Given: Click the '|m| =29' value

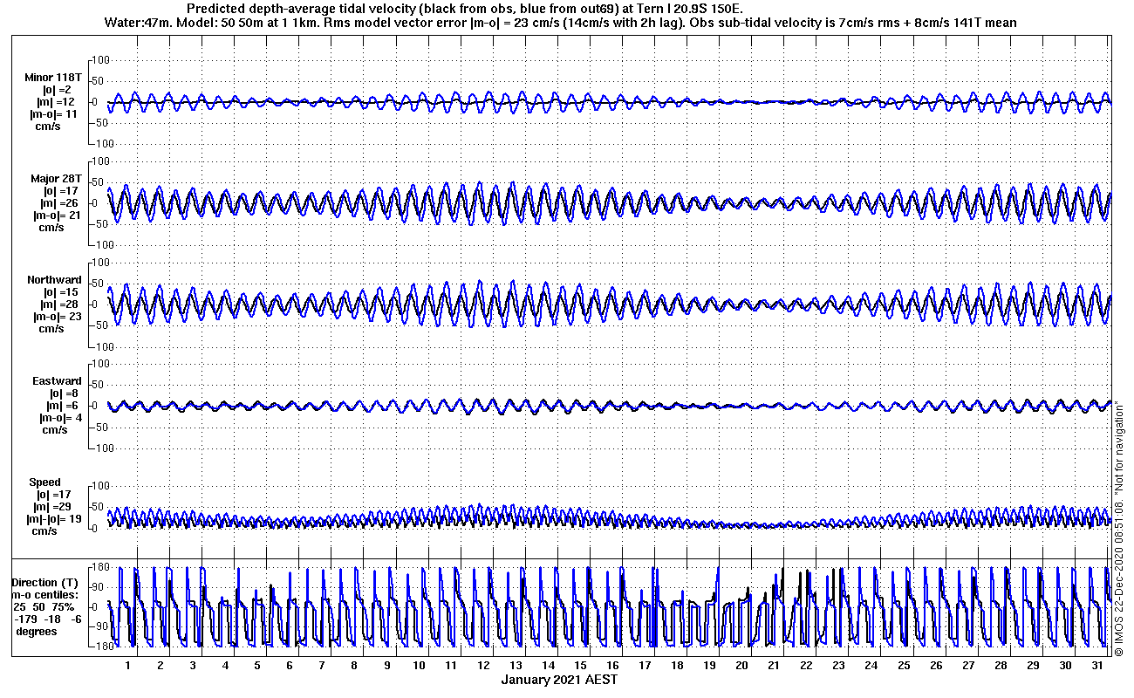Looking at the screenshot, I should pos(54,507).
